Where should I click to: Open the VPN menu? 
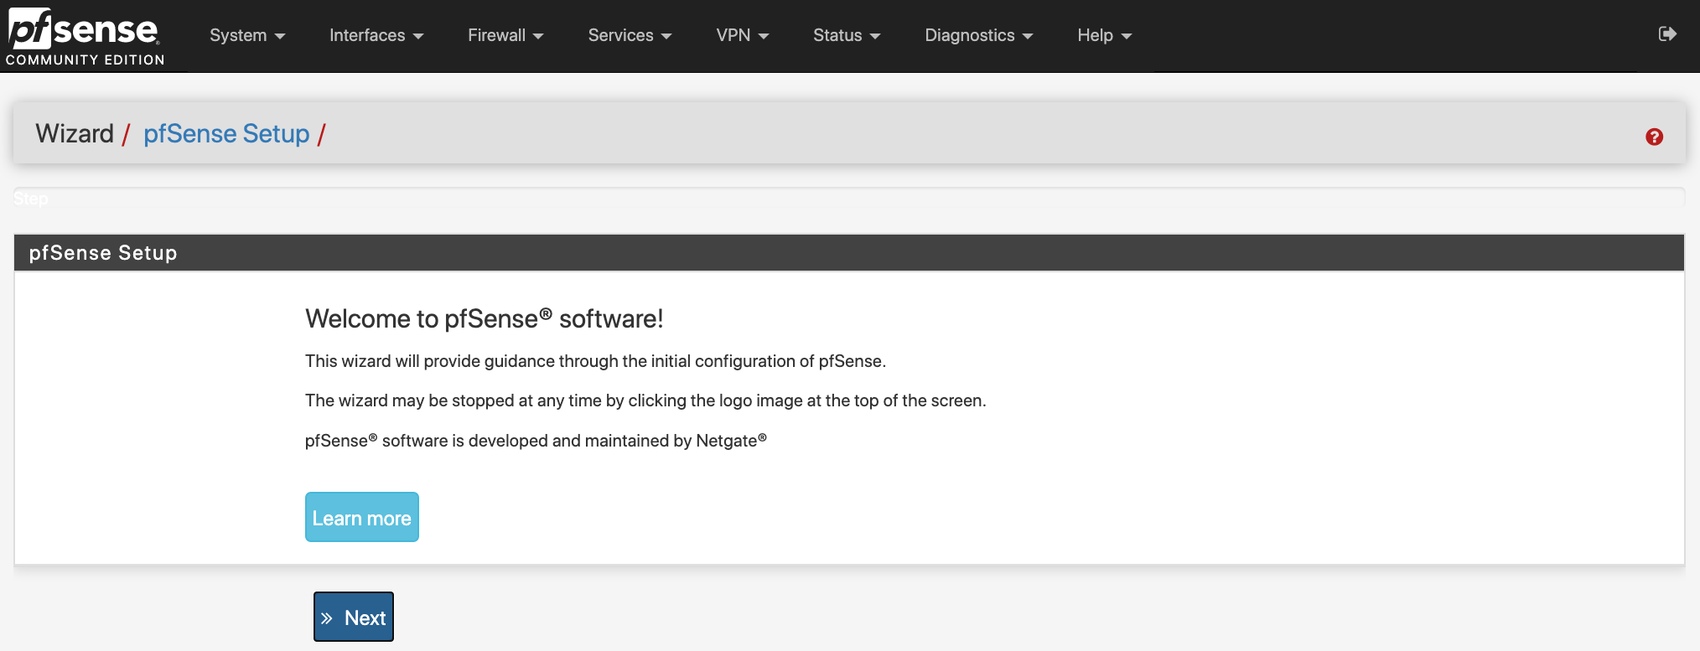(x=743, y=35)
